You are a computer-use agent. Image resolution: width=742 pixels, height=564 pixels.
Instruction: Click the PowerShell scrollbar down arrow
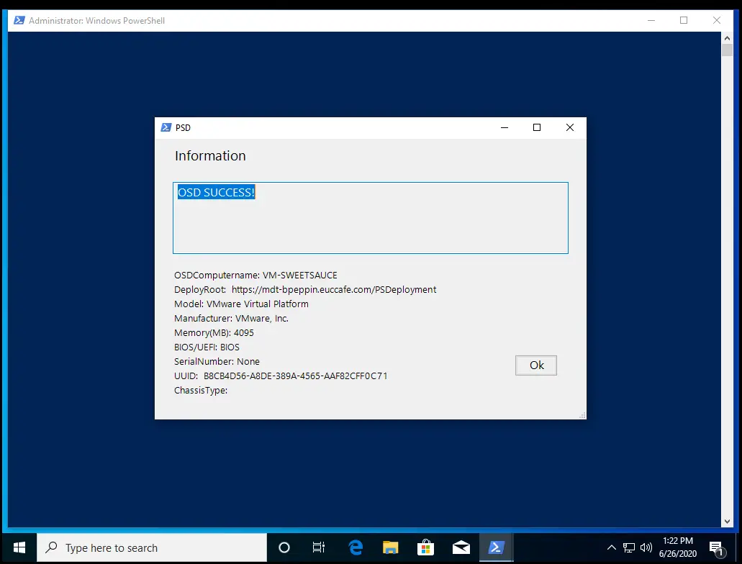[727, 522]
